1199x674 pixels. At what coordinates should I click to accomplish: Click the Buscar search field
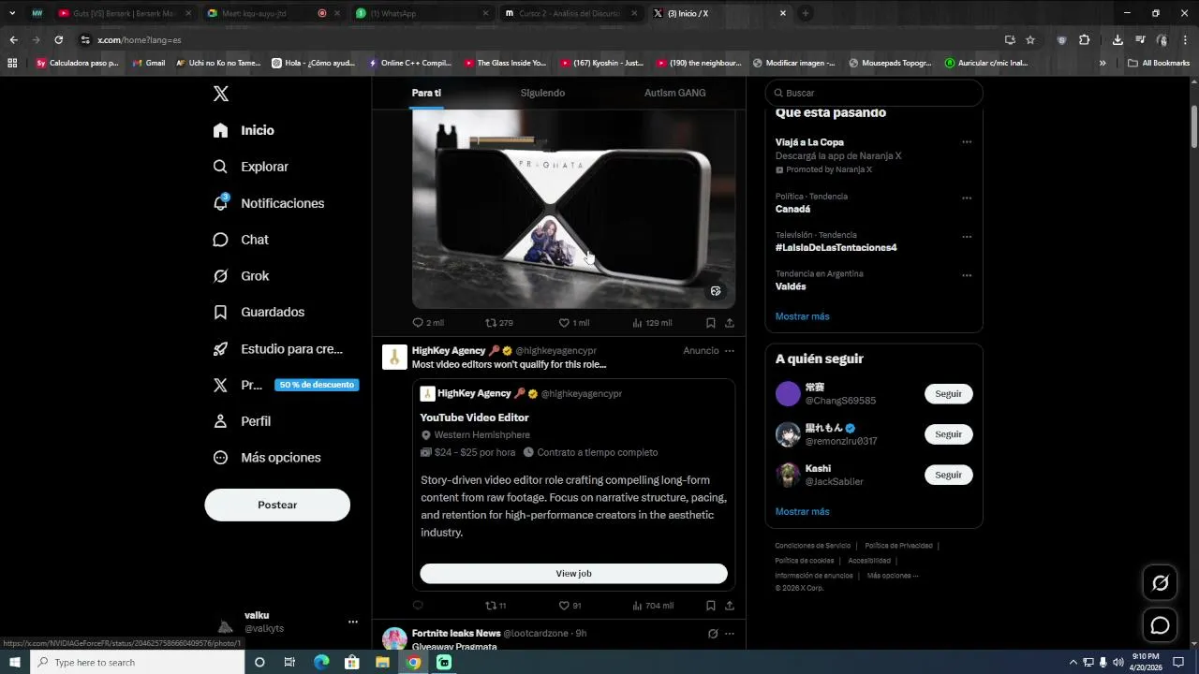click(x=874, y=93)
